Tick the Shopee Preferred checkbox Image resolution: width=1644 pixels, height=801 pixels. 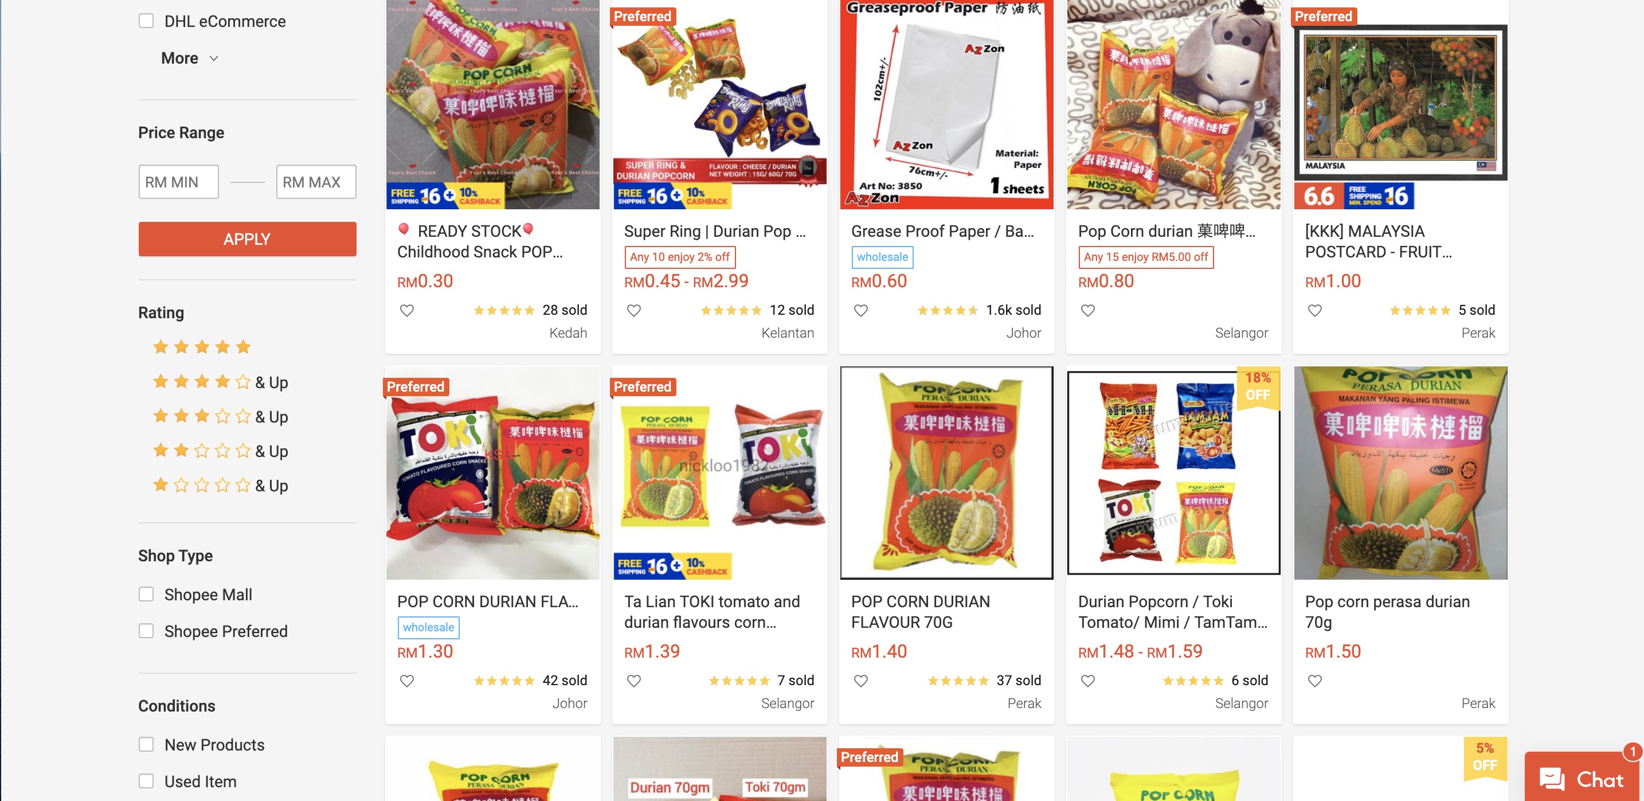tap(146, 631)
